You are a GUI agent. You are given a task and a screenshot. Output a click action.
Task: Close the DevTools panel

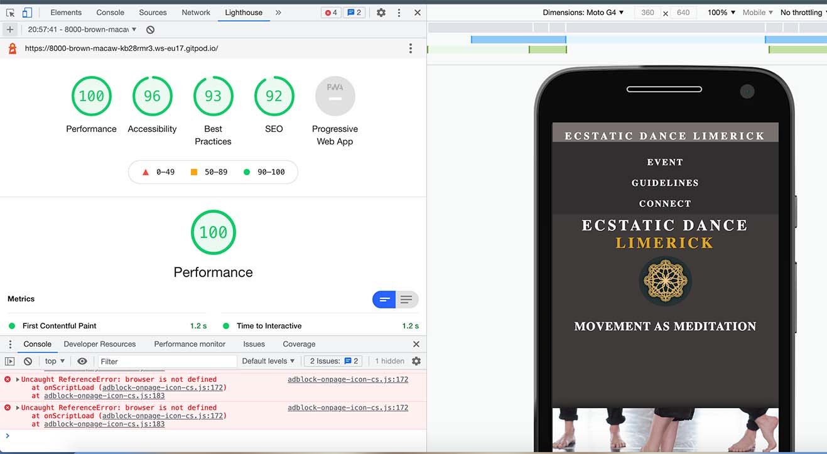[418, 13]
